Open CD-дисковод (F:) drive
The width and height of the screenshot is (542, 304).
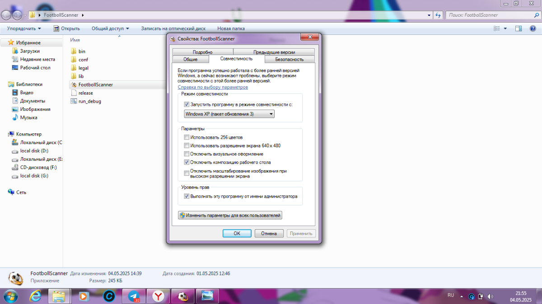pyautogui.click(x=38, y=167)
